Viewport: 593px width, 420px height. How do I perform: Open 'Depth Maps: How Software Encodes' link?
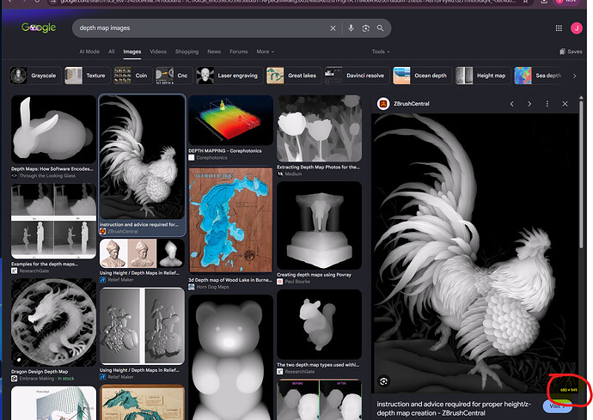(52, 169)
